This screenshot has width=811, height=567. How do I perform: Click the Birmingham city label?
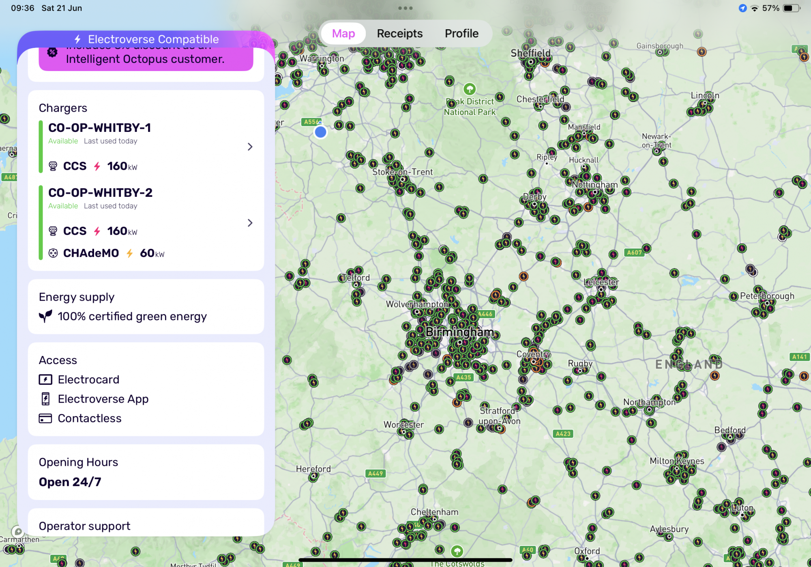click(x=460, y=332)
